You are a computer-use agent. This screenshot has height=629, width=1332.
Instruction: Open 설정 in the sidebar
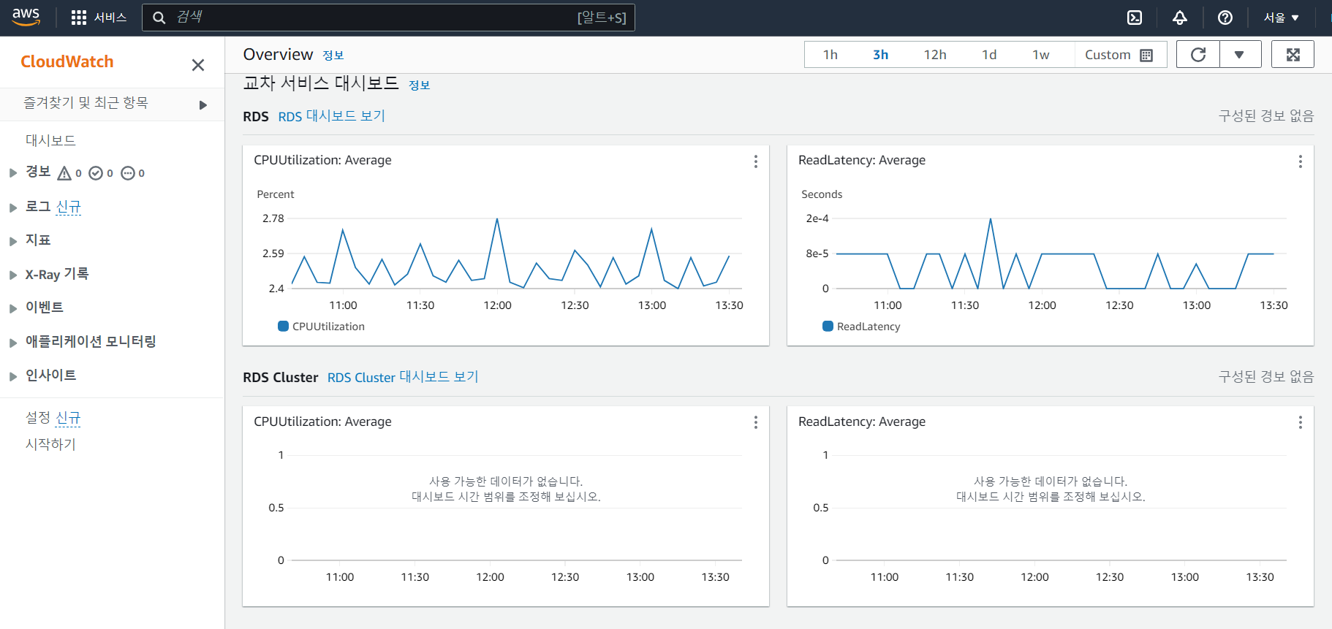tap(38, 417)
